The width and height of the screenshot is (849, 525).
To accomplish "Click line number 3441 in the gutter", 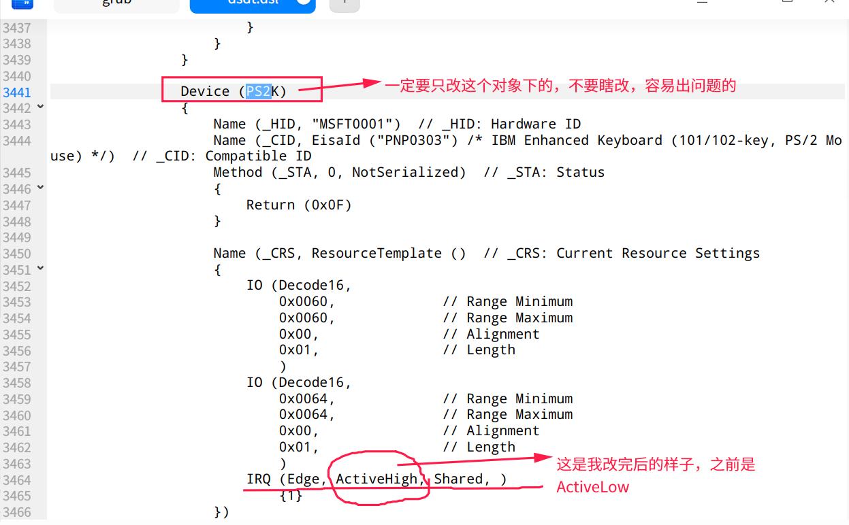I will tap(16, 92).
